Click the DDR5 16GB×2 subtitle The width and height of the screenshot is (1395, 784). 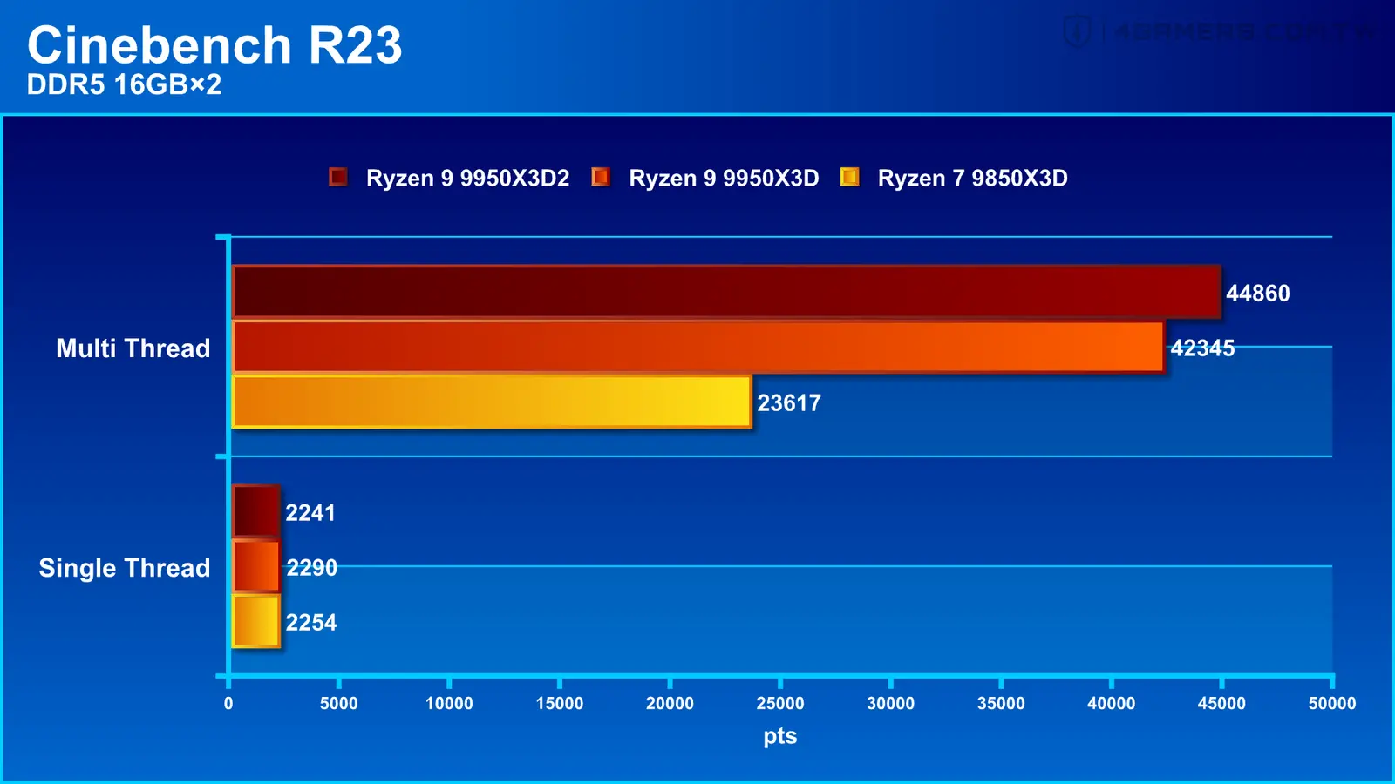(124, 84)
